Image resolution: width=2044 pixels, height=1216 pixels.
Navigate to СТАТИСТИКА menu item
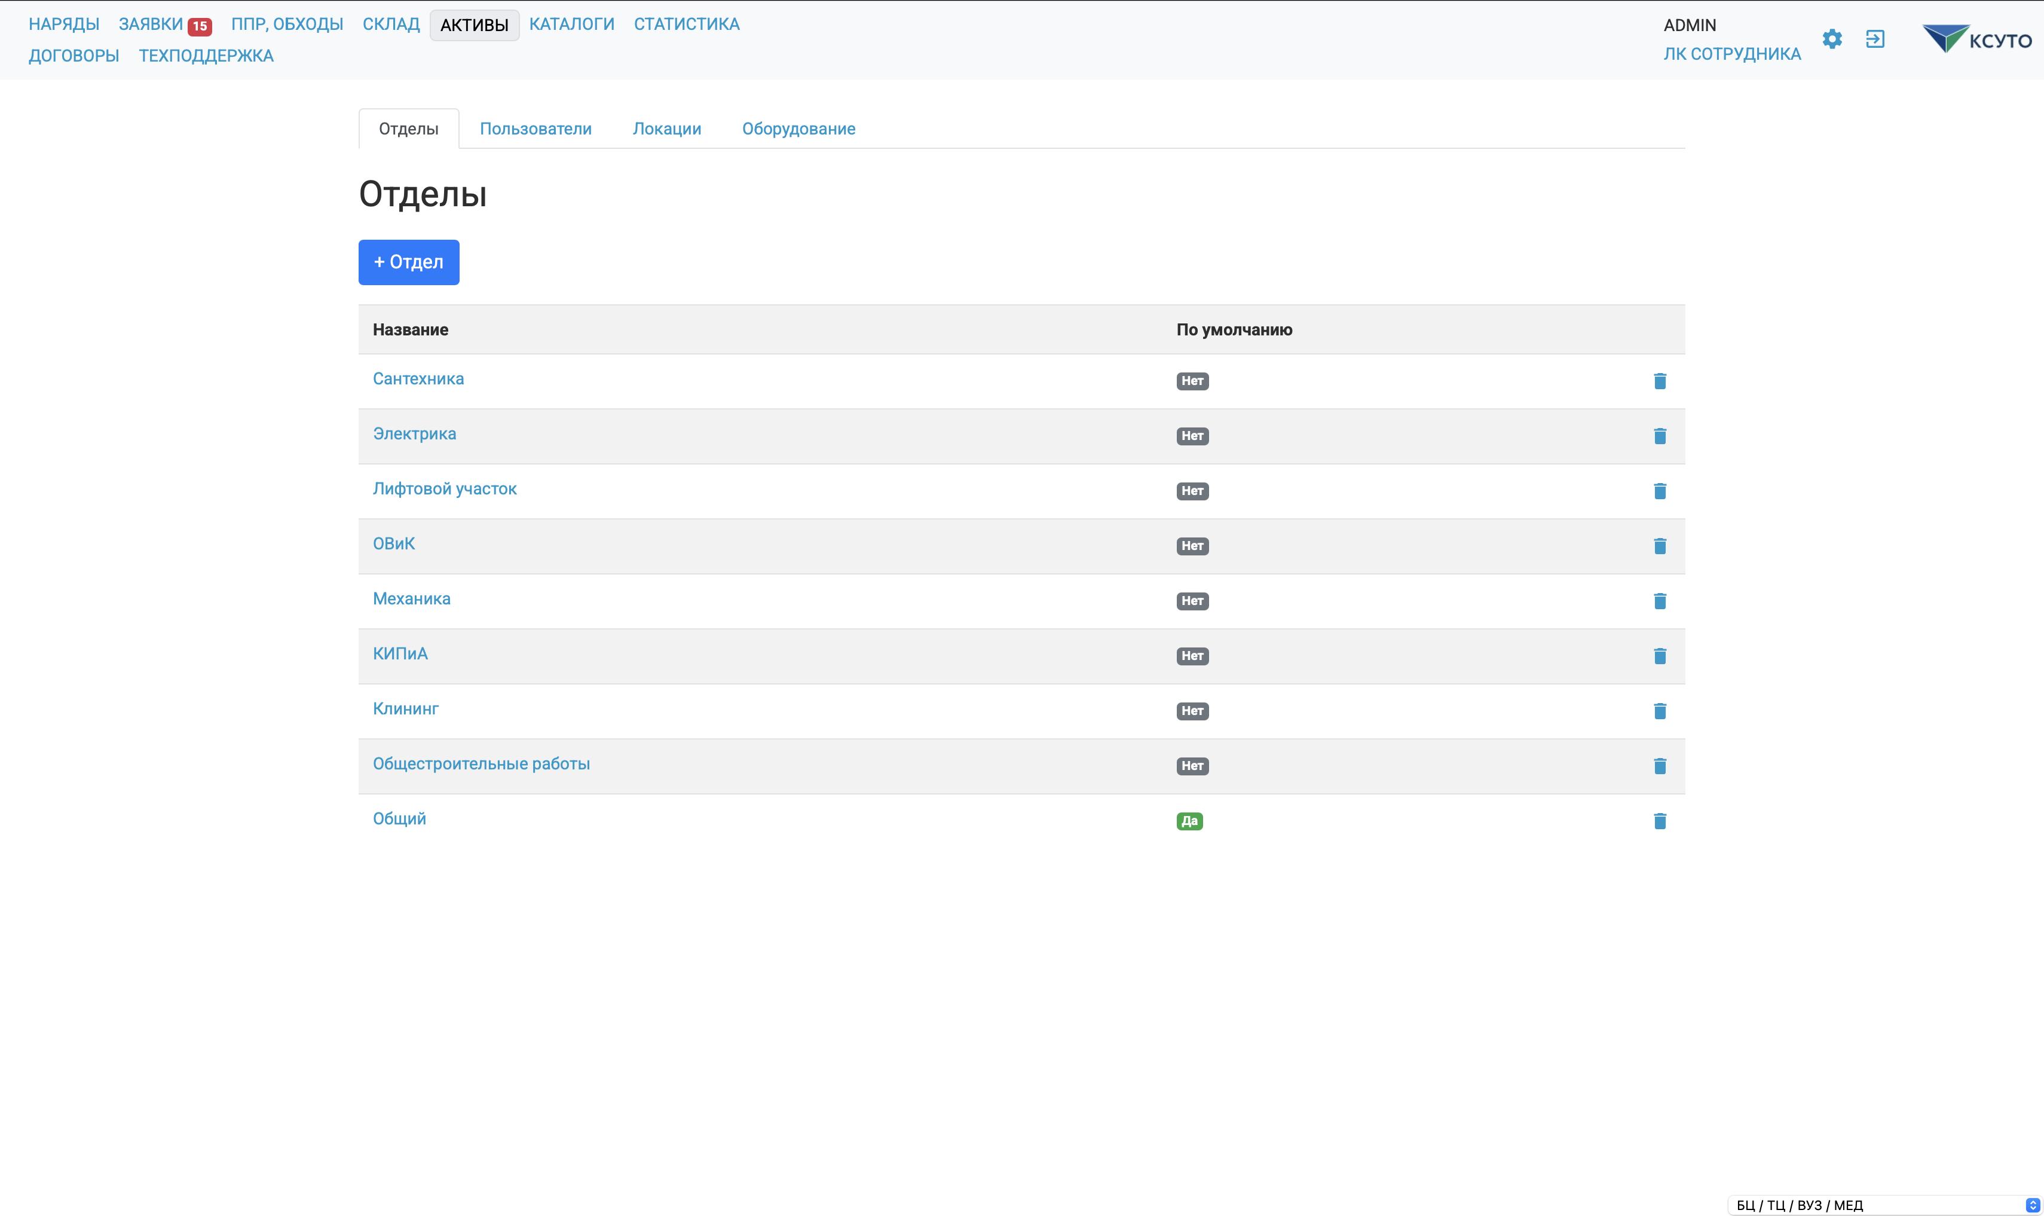tap(686, 25)
